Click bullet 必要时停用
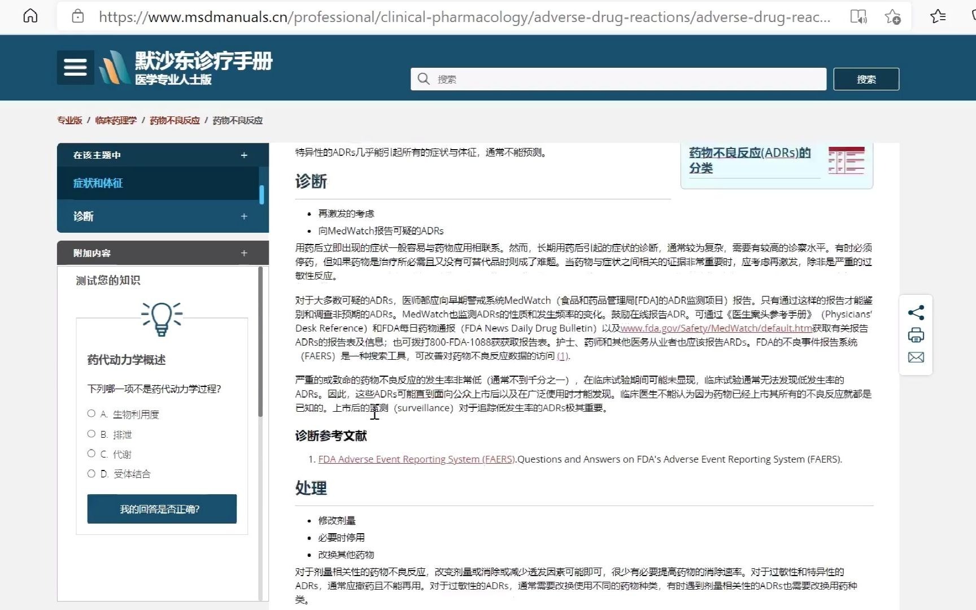 click(341, 537)
